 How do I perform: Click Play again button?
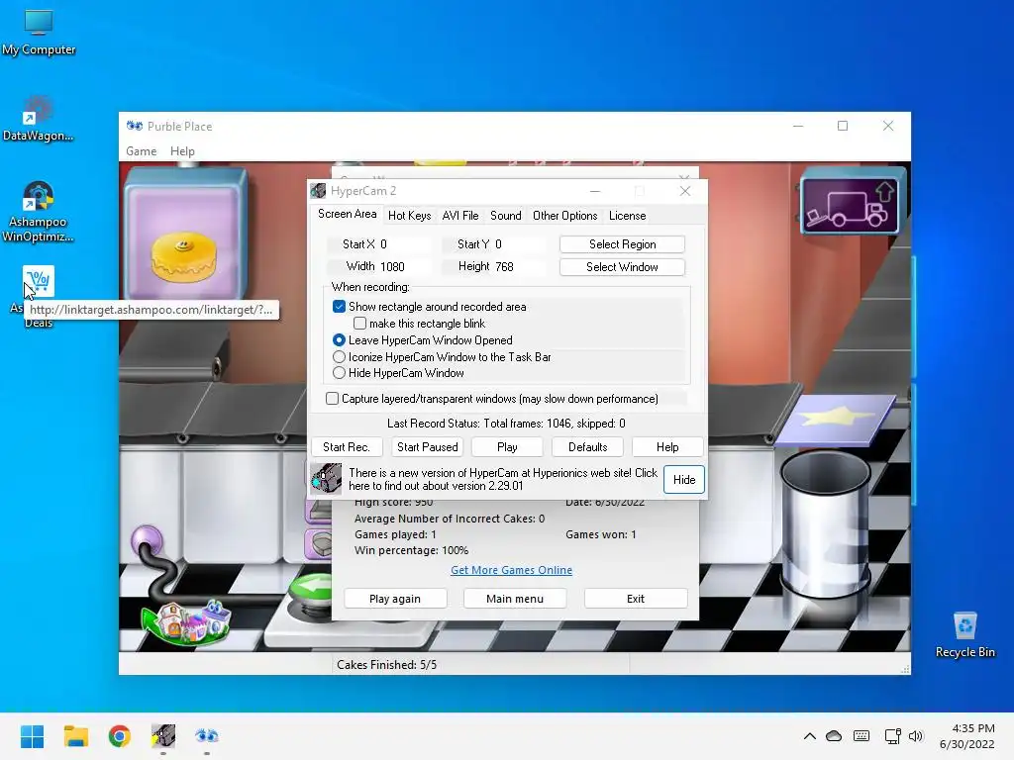(395, 599)
